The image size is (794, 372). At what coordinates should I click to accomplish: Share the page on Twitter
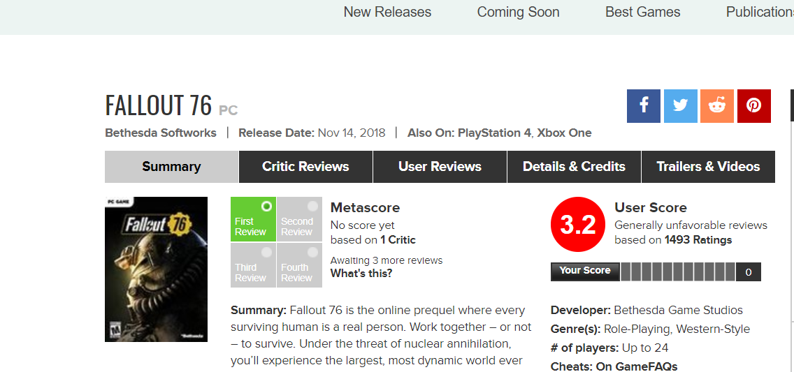(x=680, y=106)
